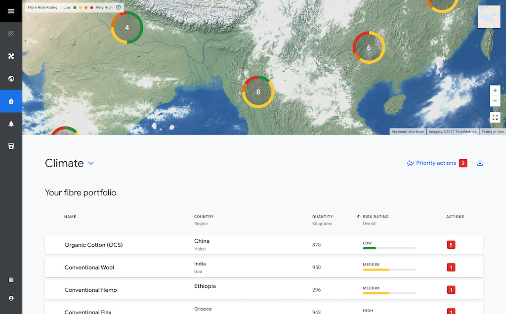Zoom in on the map
506x314 pixels.
[495, 91]
